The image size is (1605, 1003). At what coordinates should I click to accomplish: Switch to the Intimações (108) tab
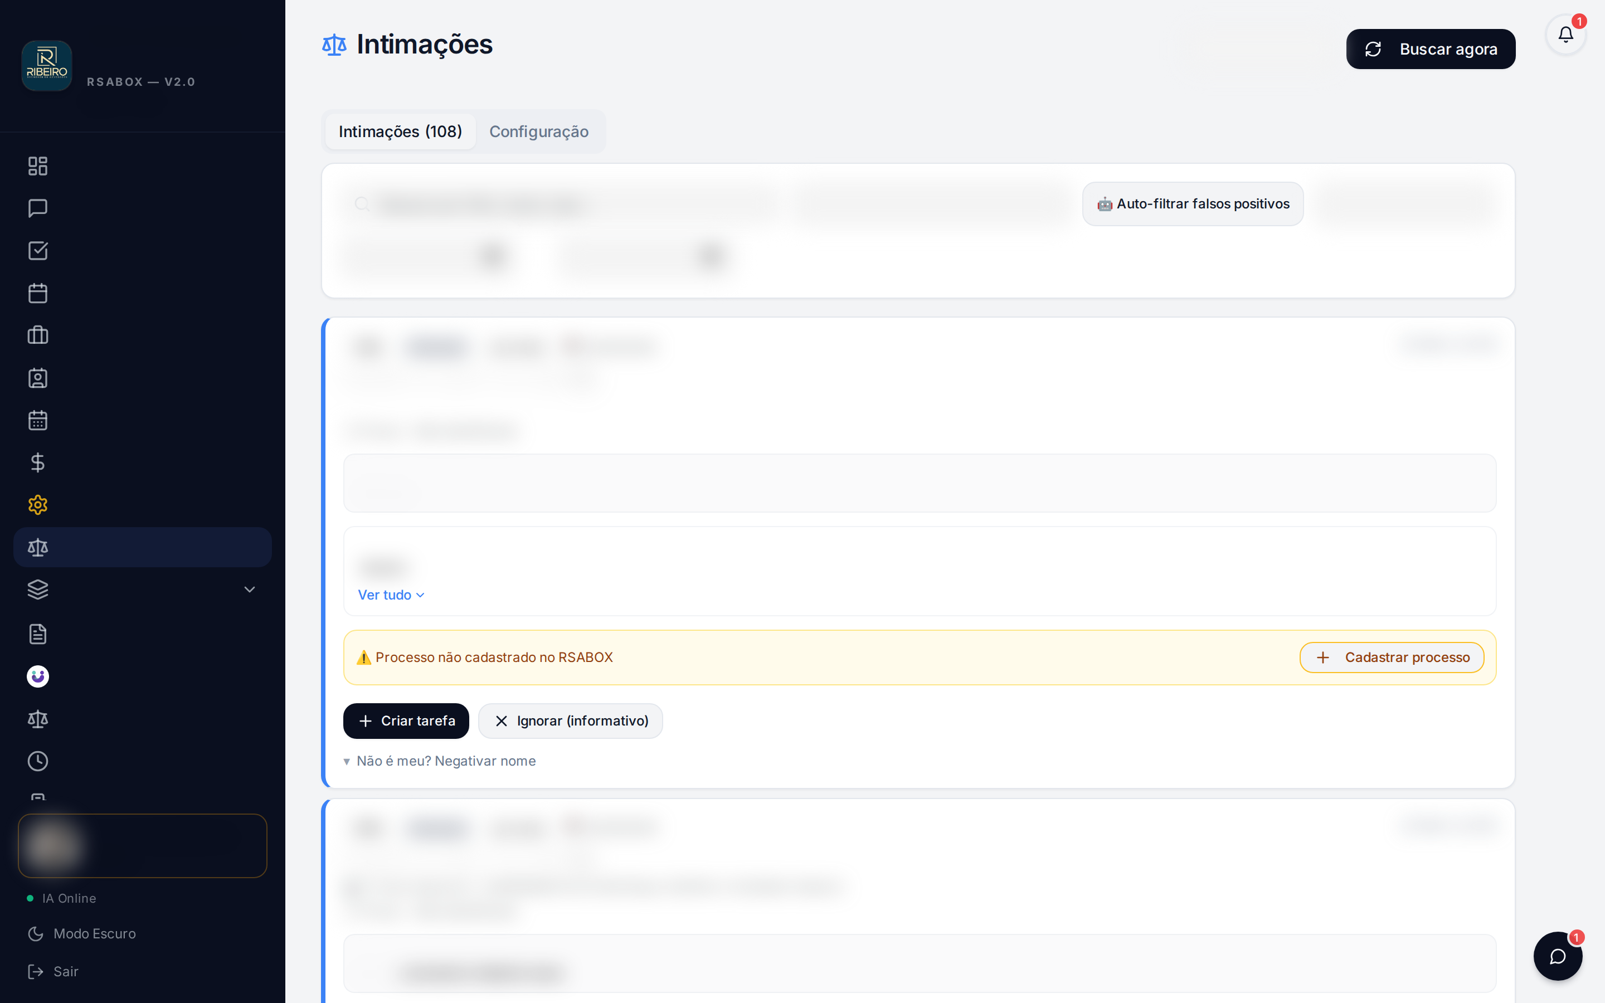pos(400,132)
